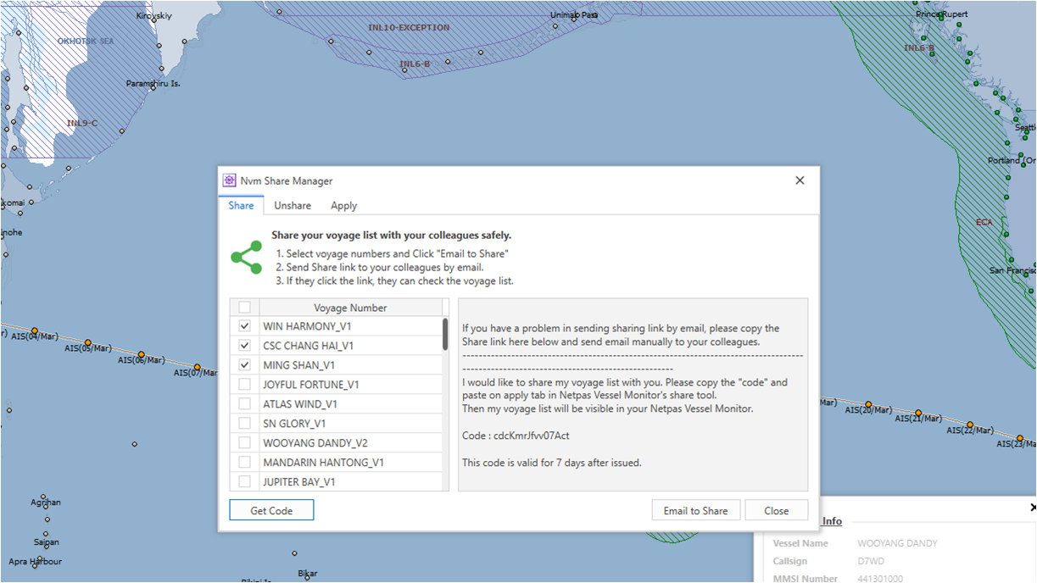Image resolution: width=1037 pixels, height=583 pixels.
Task: Uncheck CSC CHANG HAI_V1 checkbox
Action: pyautogui.click(x=244, y=346)
